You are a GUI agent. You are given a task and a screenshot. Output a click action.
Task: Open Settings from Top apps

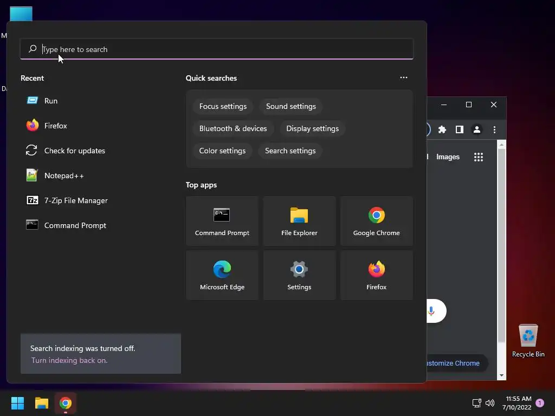tap(299, 275)
